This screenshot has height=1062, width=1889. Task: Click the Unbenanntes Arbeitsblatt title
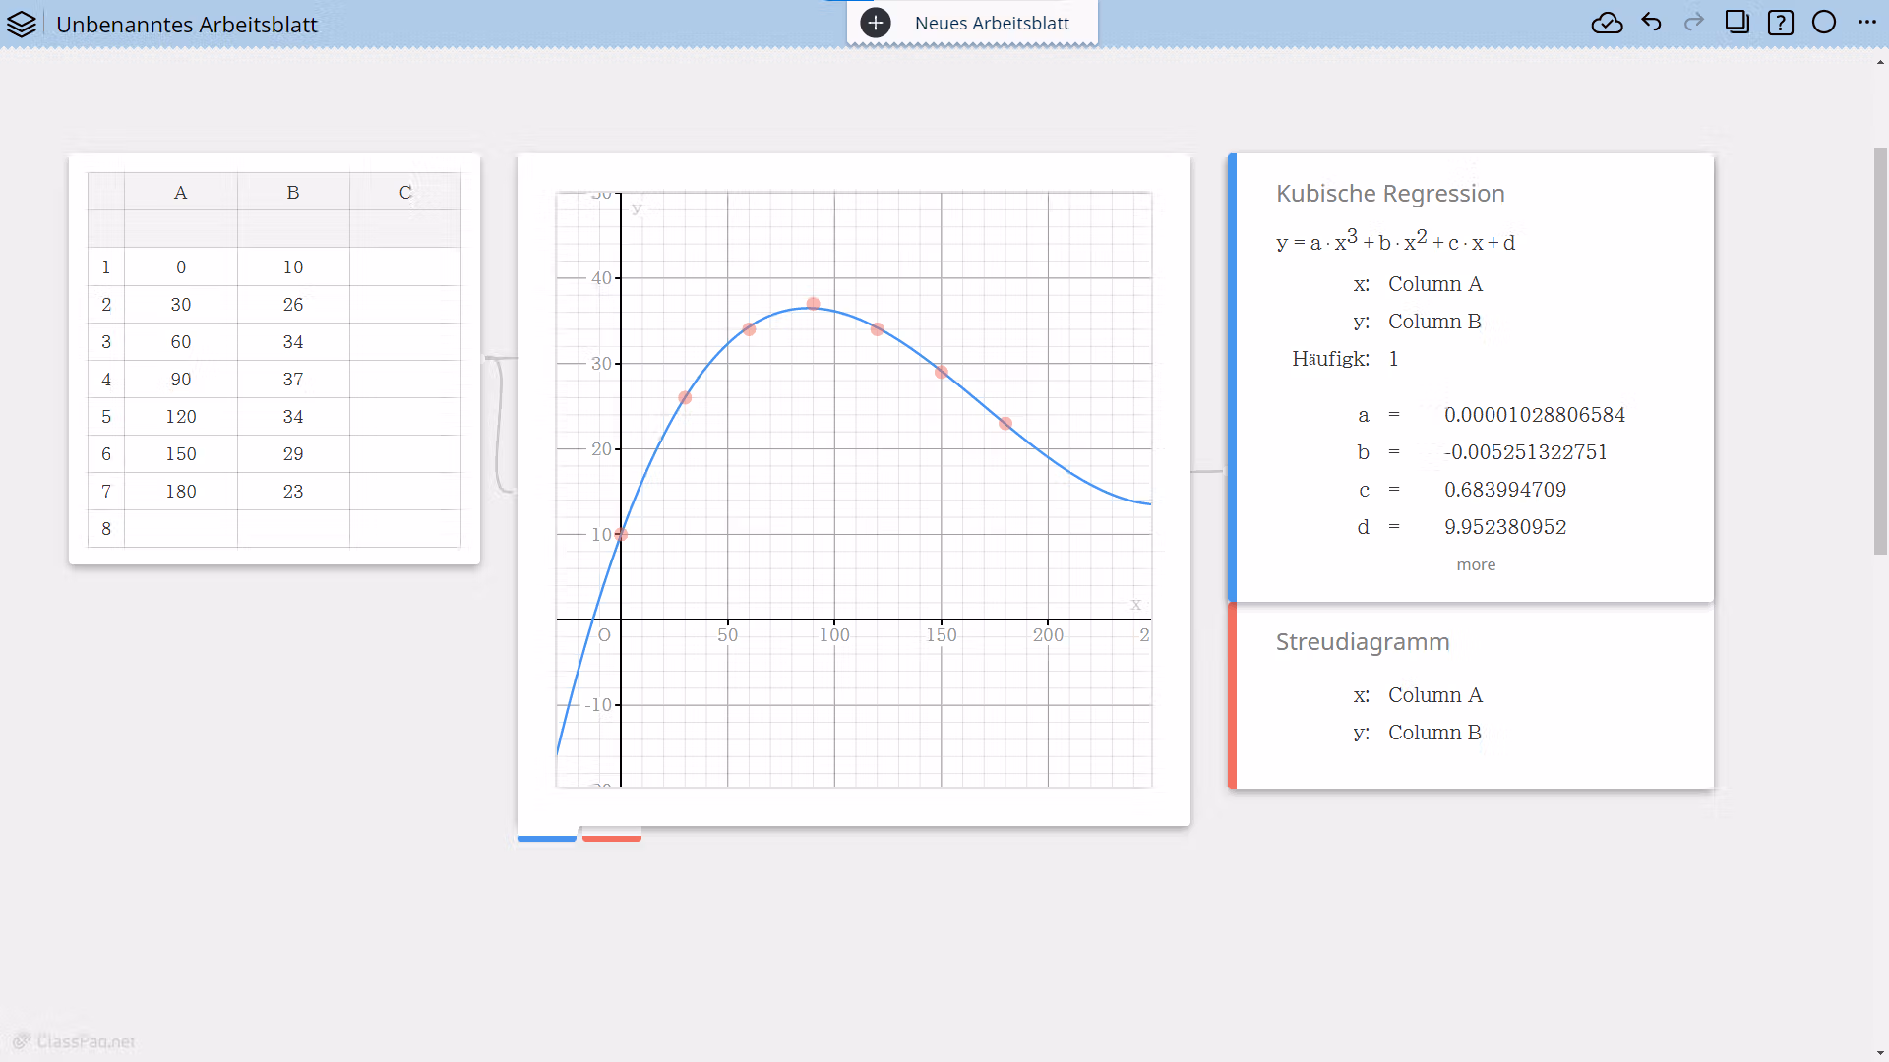coord(187,25)
